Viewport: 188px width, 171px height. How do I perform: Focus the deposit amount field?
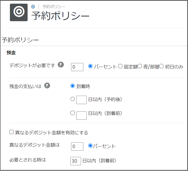tap(77, 67)
